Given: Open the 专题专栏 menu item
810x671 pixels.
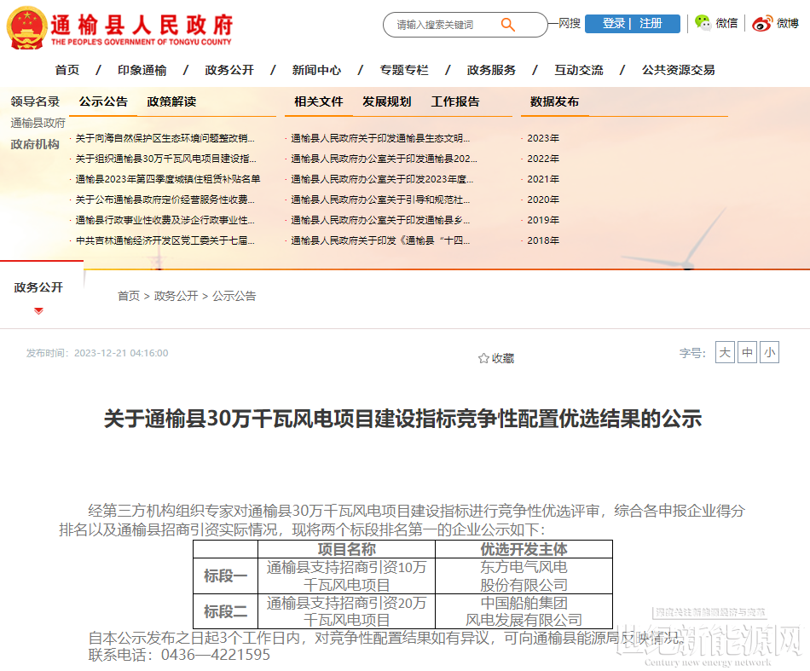Looking at the screenshot, I should coord(404,70).
